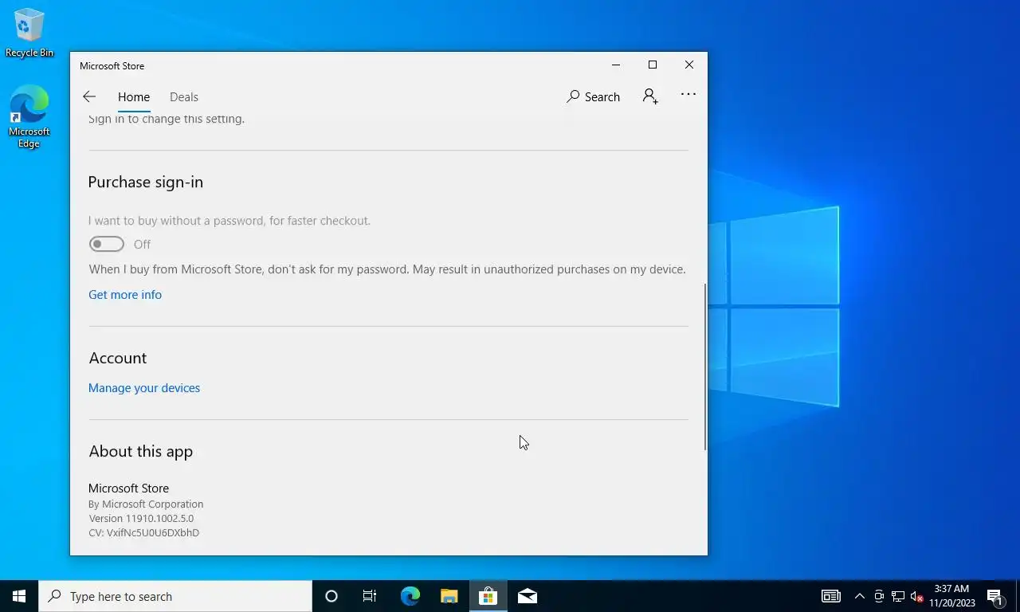Maximize the Microsoft Store window
Screen dimensions: 1020x612
point(653,65)
